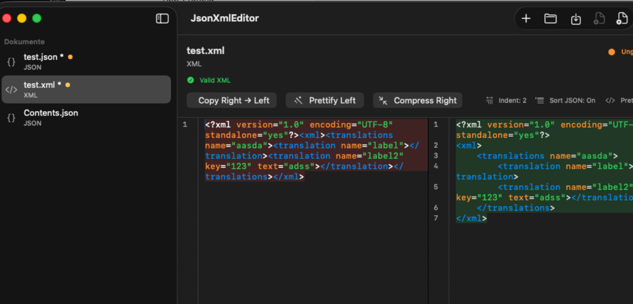Open a file using the folder icon
The width and height of the screenshot is (633, 304).
pos(550,18)
